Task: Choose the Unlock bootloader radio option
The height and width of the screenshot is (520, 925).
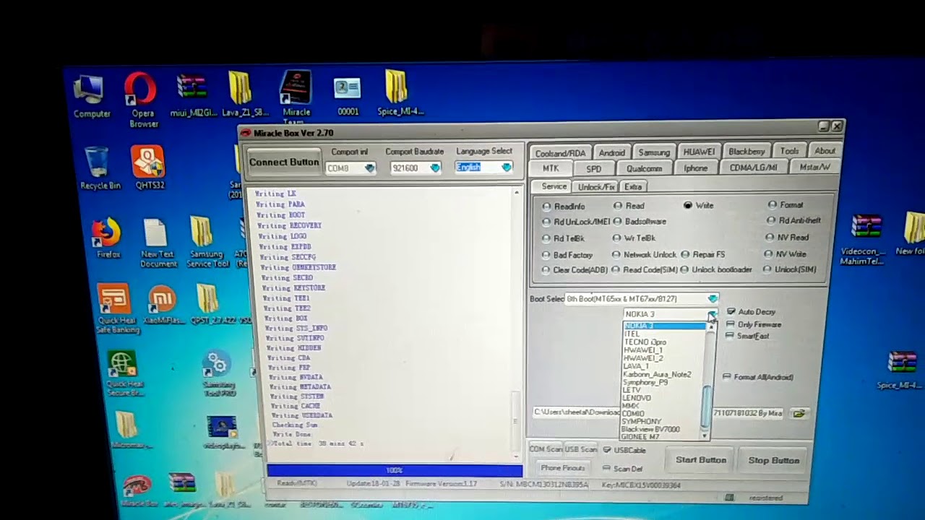Action: pyautogui.click(x=716, y=269)
